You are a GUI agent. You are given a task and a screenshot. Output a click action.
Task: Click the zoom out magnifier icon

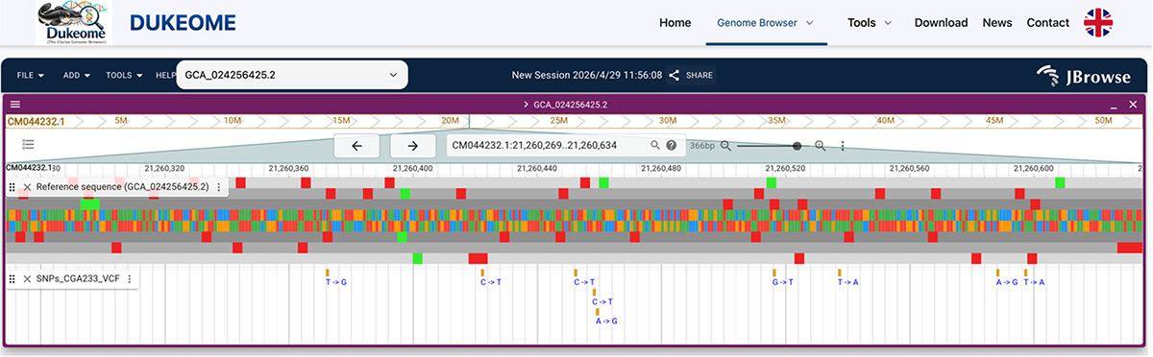[726, 146]
